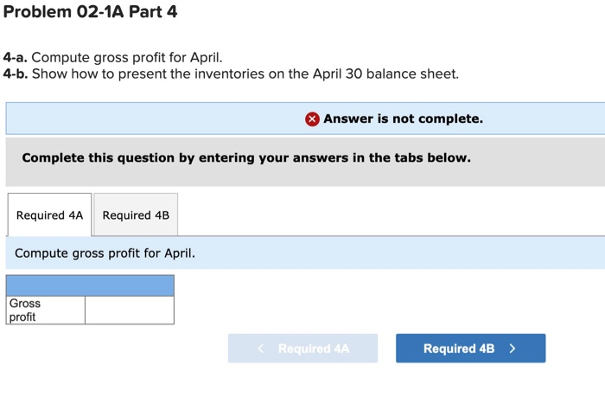The width and height of the screenshot is (605, 404).
Task: Click the light blue answer status banner
Action: pyautogui.click(x=305, y=119)
